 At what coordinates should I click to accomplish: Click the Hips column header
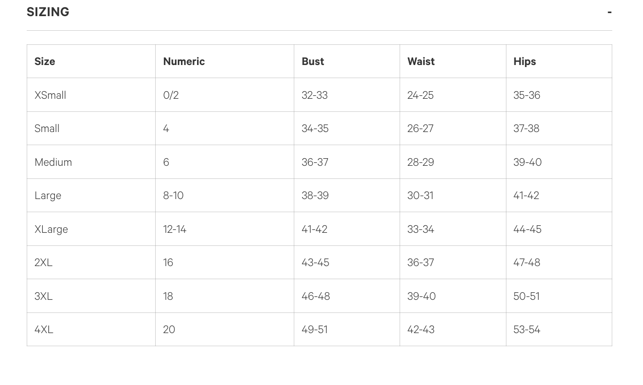[x=525, y=61]
